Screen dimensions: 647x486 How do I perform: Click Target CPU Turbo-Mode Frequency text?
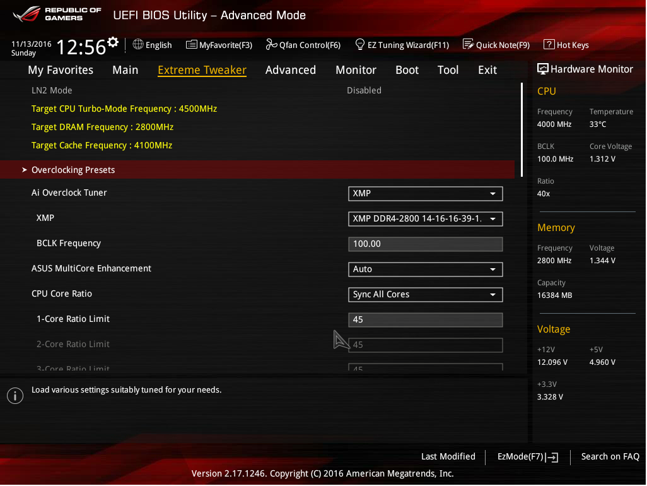(x=124, y=109)
